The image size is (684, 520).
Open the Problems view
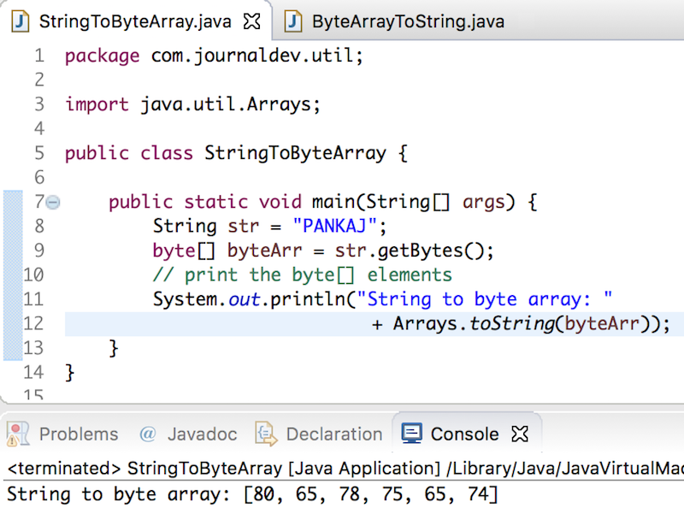[x=79, y=434]
